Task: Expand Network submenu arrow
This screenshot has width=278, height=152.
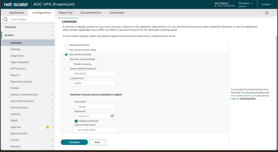Action: (x=52, y=146)
